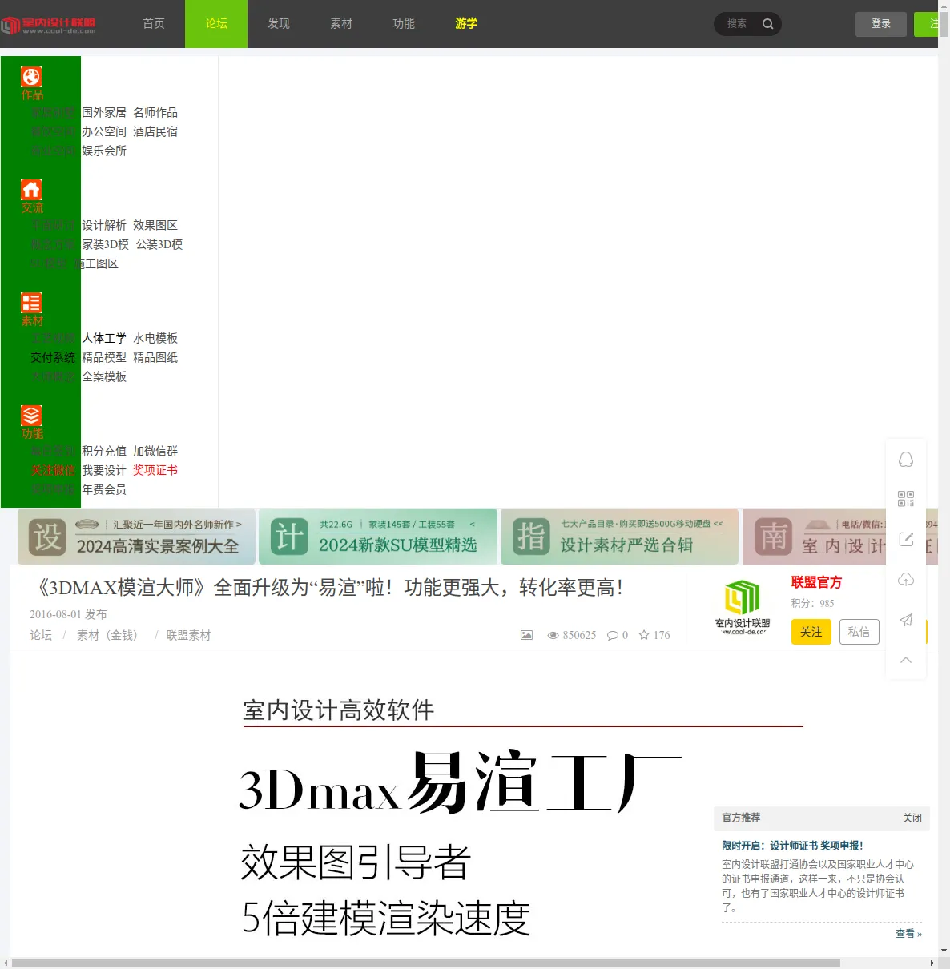Open the 娱乐会所 category link

tap(104, 151)
